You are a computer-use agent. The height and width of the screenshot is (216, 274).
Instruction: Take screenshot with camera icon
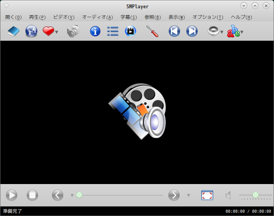(x=73, y=32)
